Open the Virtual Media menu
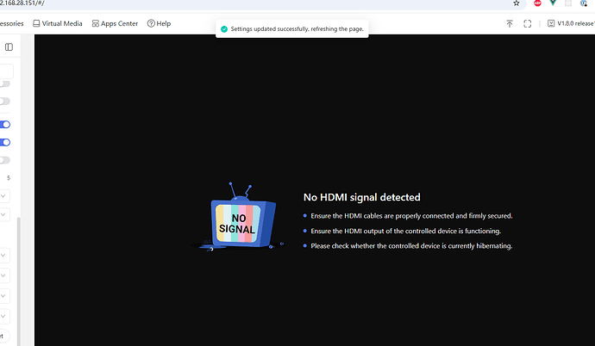This screenshot has width=595, height=346. click(x=57, y=23)
